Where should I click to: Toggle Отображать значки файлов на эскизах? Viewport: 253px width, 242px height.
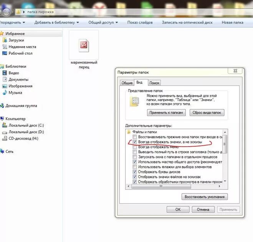[135, 177]
